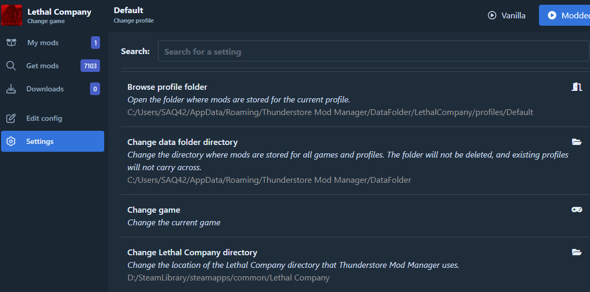
Task: Click Change game link under title
Action: [46, 22]
